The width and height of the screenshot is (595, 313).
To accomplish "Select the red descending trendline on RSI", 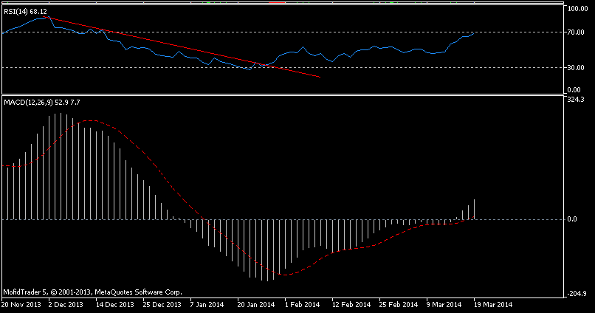I will point(185,48).
